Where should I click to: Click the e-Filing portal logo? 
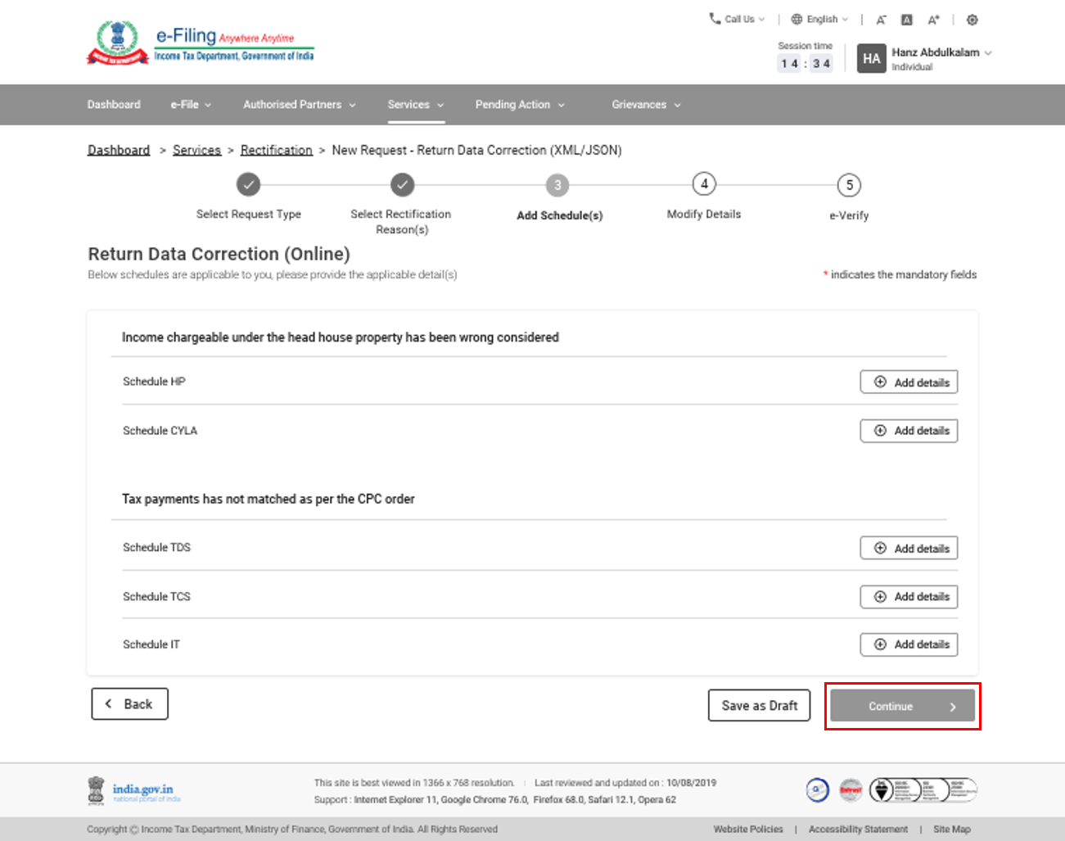coord(201,44)
